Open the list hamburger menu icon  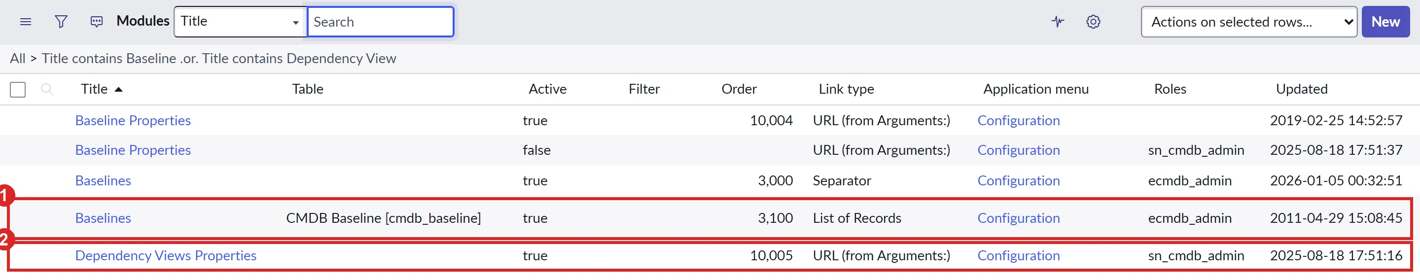[x=25, y=22]
